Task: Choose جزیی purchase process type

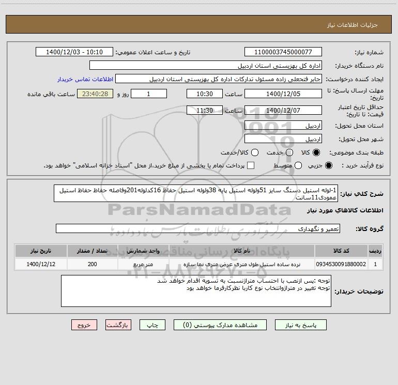Action: [328, 165]
